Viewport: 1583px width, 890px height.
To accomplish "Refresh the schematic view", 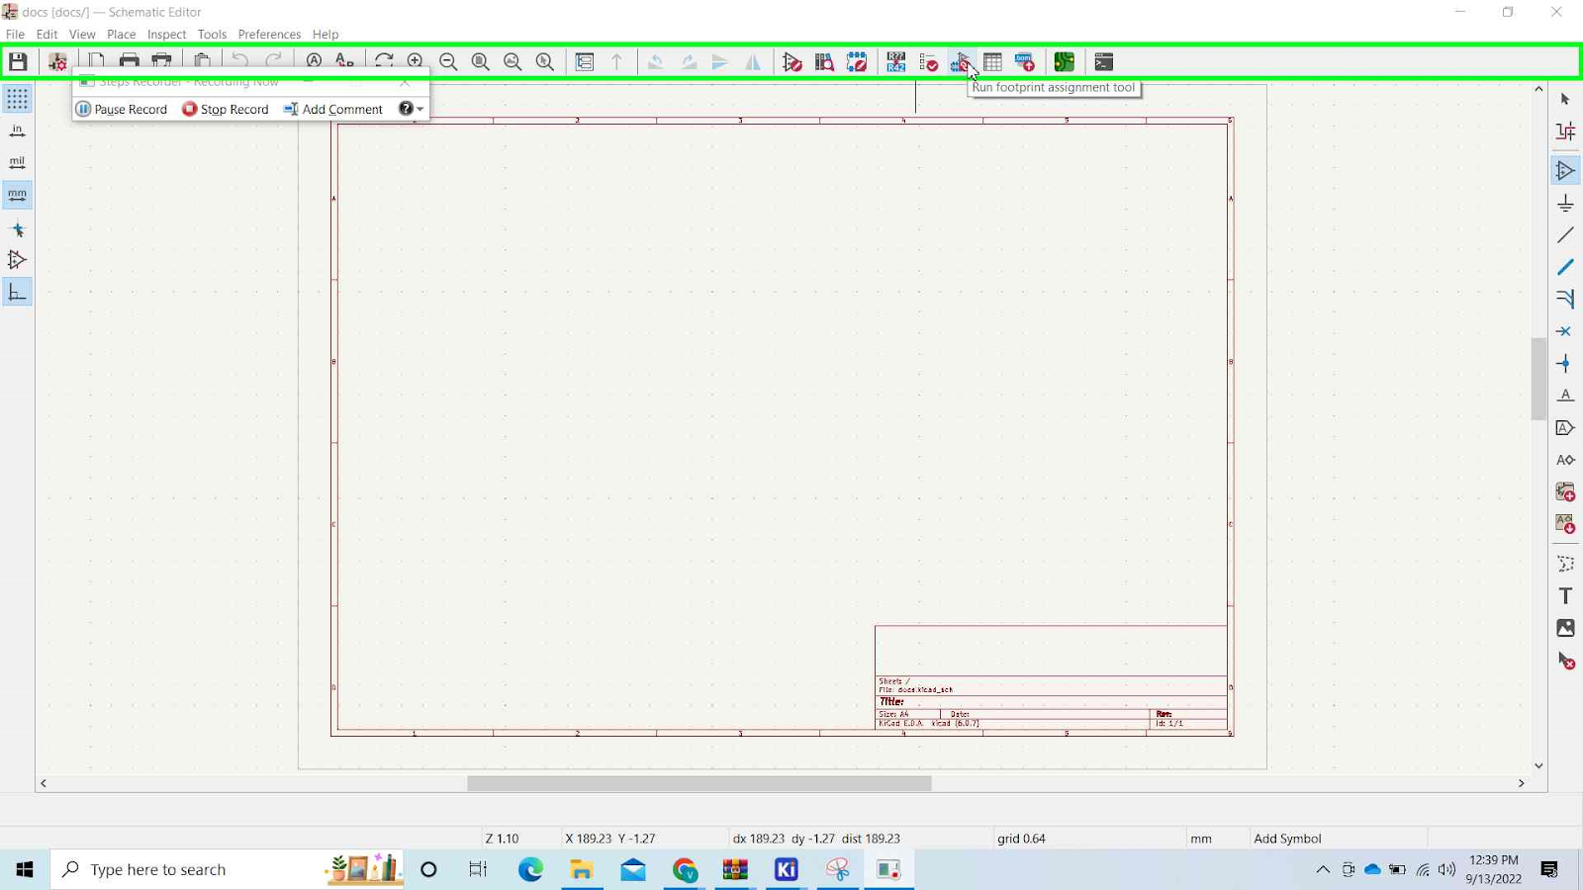I will tap(384, 62).
